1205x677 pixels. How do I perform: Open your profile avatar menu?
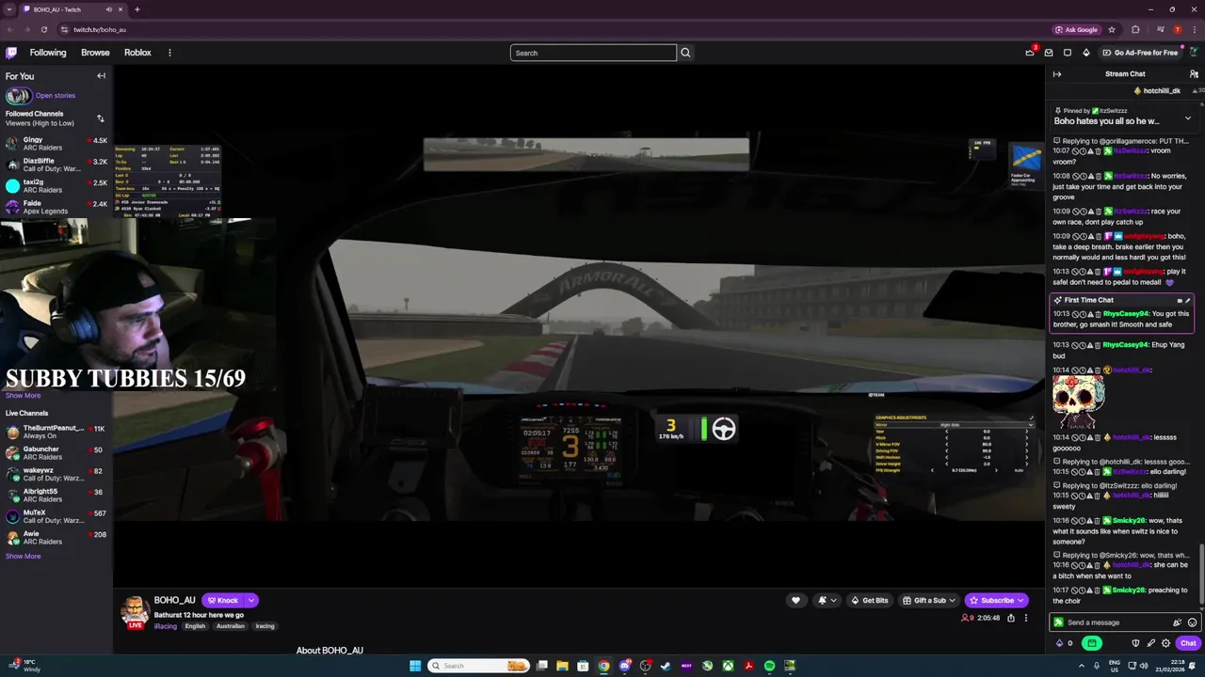pyautogui.click(x=1194, y=53)
